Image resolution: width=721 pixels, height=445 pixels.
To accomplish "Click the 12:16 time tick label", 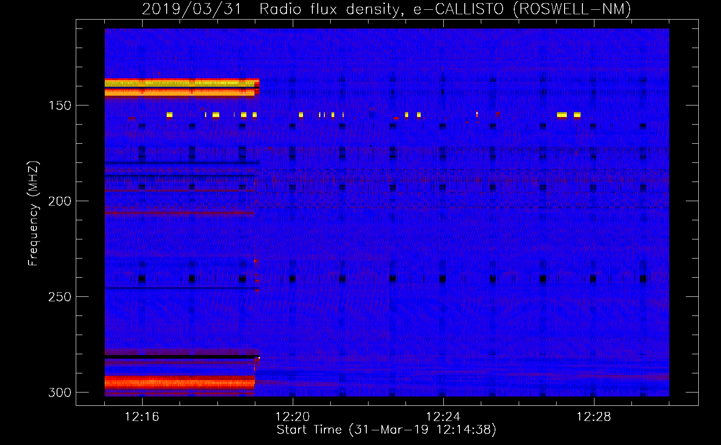I will pyautogui.click(x=142, y=417).
